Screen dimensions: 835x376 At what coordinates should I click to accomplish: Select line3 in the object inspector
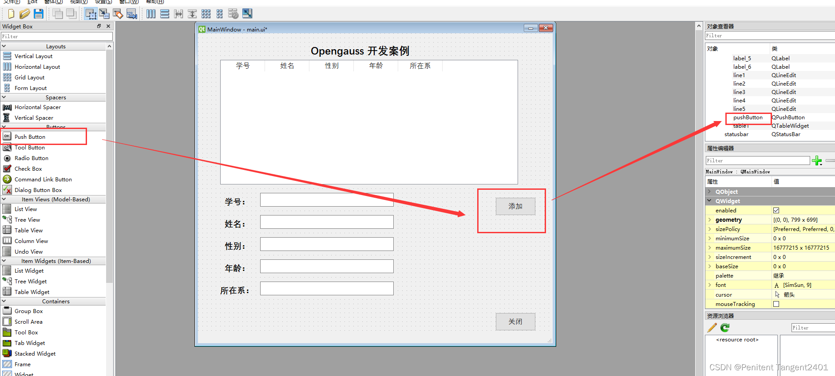pos(739,92)
